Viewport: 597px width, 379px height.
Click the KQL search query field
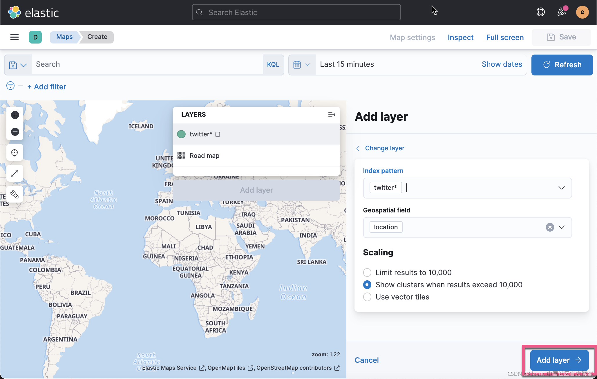pos(147,65)
